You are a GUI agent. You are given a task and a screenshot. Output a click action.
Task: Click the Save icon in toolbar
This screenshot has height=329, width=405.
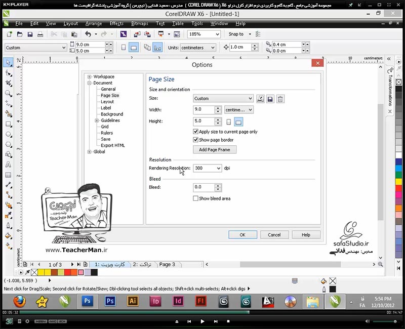pyautogui.click(x=30, y=34)
